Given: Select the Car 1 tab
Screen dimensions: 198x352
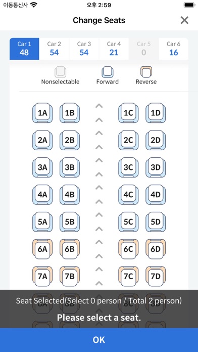Looking at the screenshot, I should (24, 49).
